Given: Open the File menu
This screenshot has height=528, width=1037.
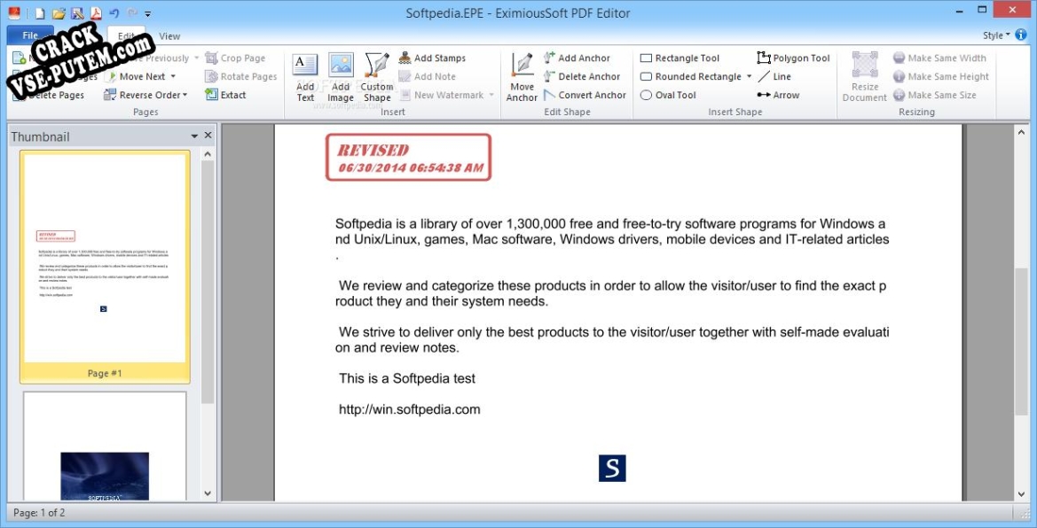Looking at the screenshot, I should (x=30, y=35).
